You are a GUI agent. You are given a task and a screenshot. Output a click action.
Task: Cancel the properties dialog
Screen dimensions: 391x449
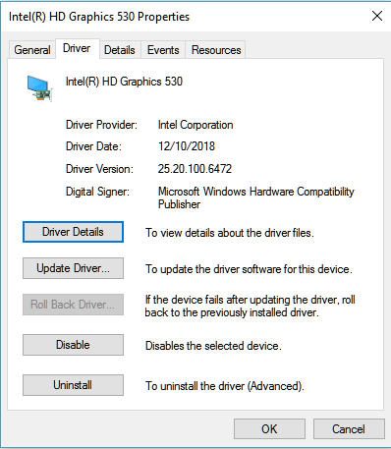pos(349,429)
